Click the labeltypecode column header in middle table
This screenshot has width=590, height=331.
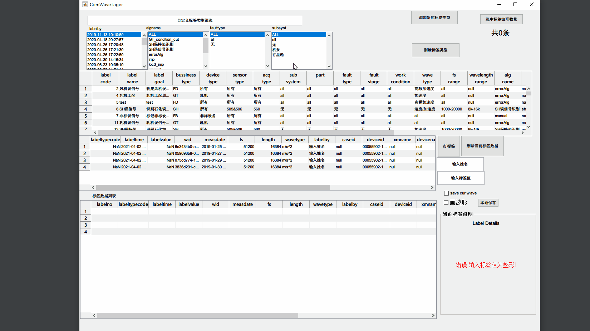[x=105, y=140]
